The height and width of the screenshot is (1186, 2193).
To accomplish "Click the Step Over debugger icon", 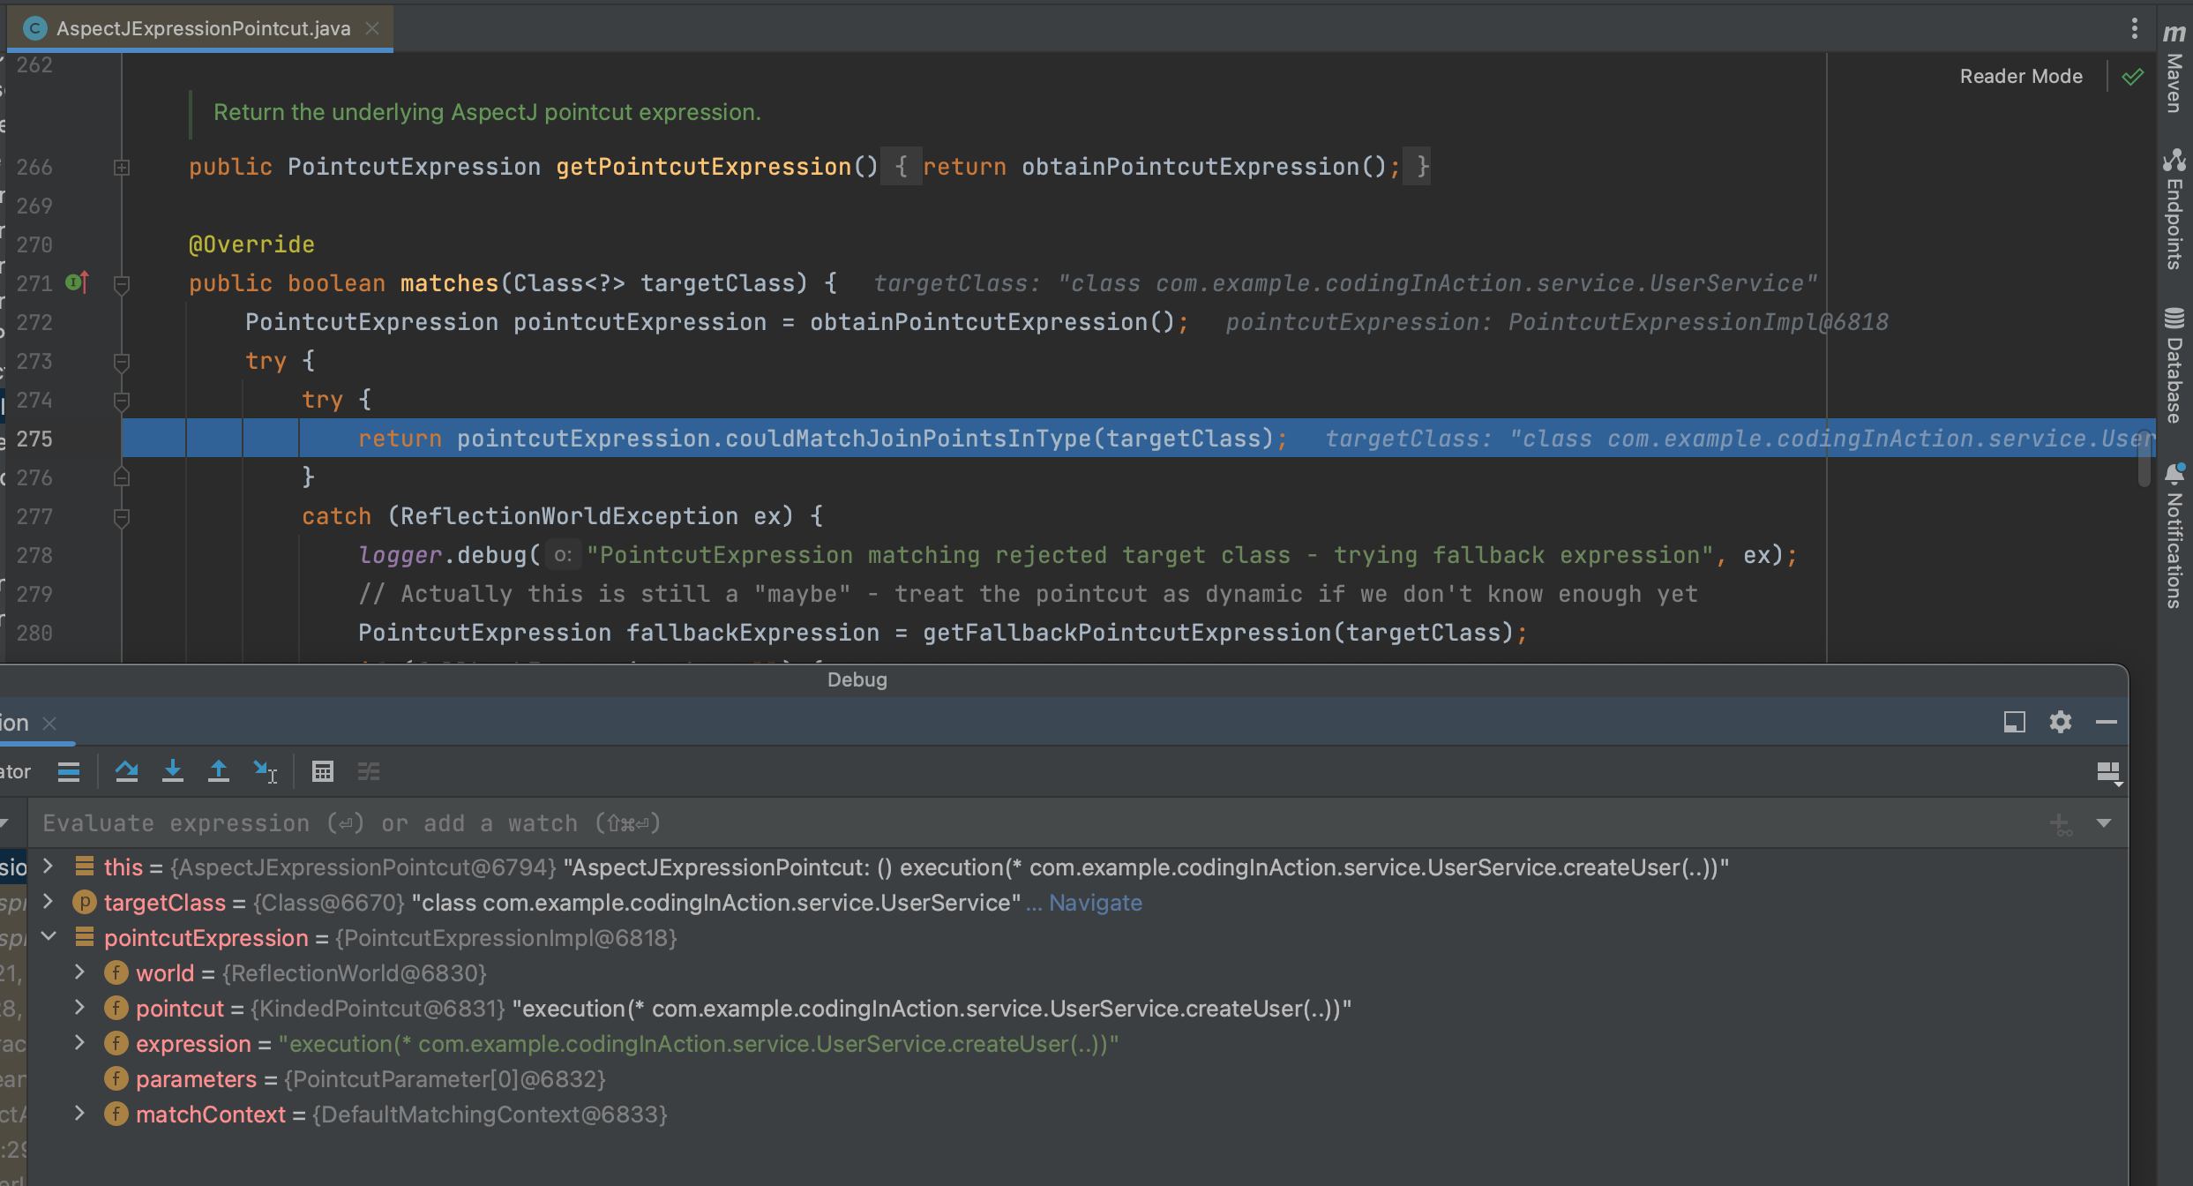I will [x=127, y=771].
